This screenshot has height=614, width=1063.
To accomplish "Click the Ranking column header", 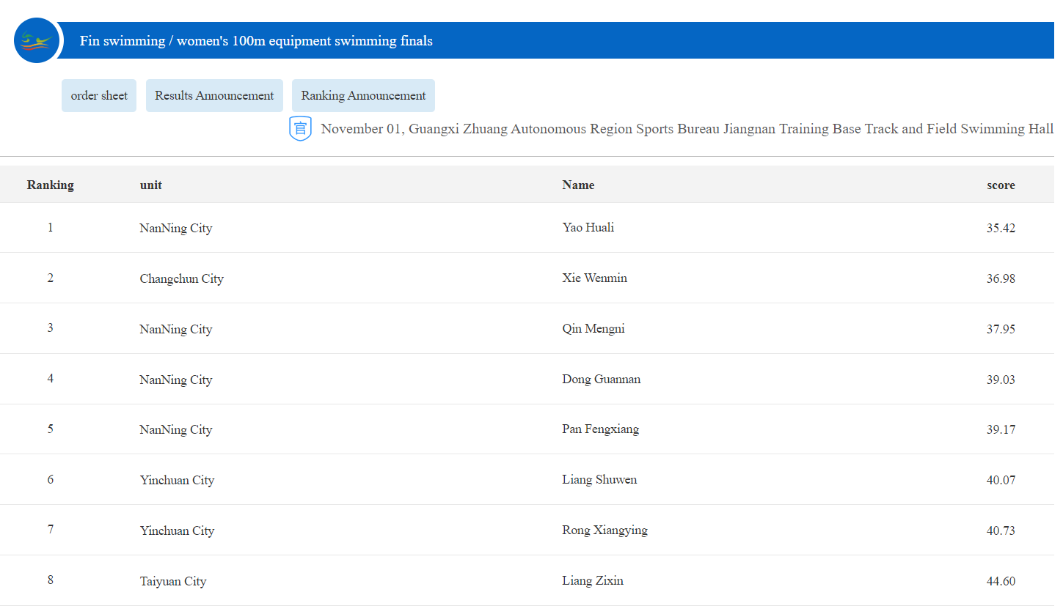I will pos(51,185).
